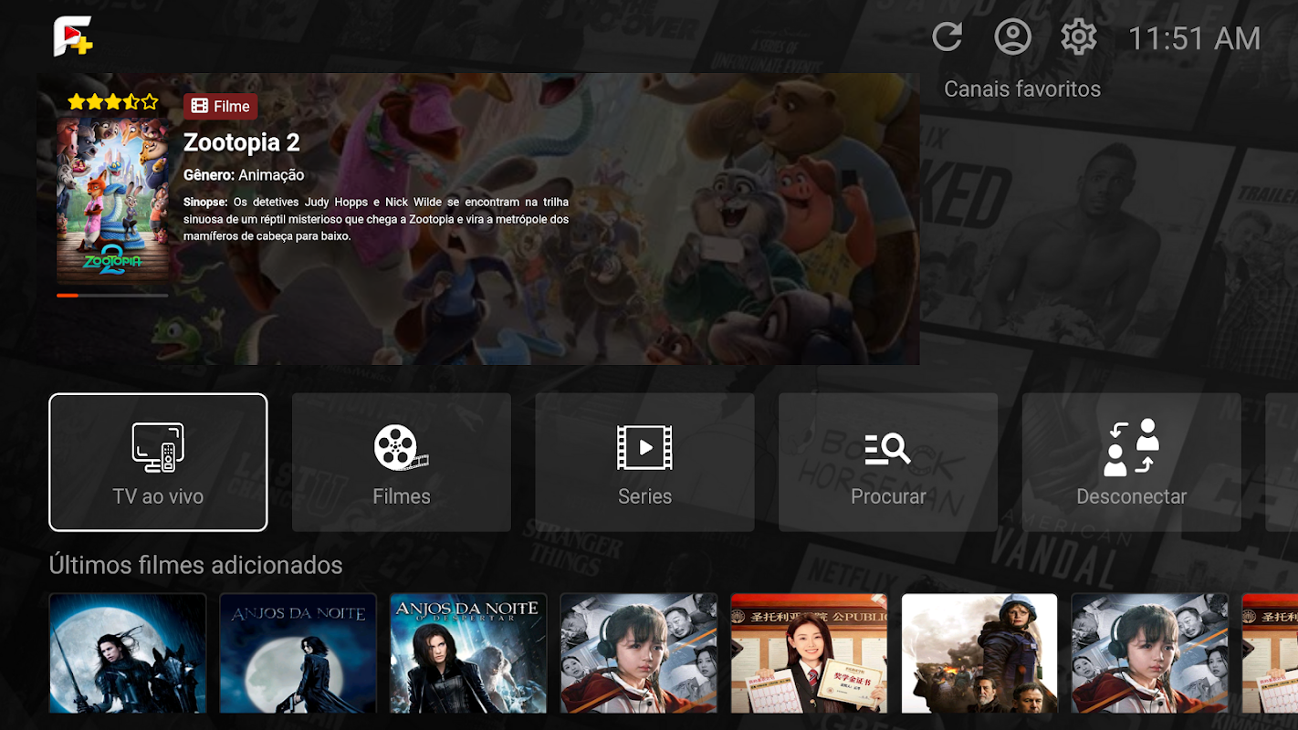This screenshot has width=1298, height=730.
Task: Click the app logo in the header
Action: tap(73, 36)
